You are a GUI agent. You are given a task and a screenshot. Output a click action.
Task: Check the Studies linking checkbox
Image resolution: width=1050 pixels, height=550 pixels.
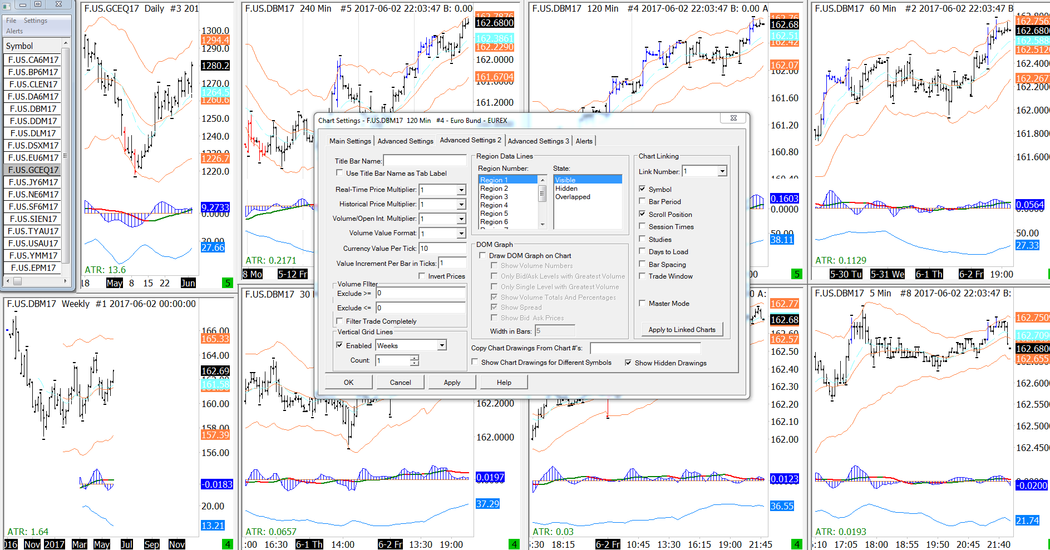tap(642, 239)
